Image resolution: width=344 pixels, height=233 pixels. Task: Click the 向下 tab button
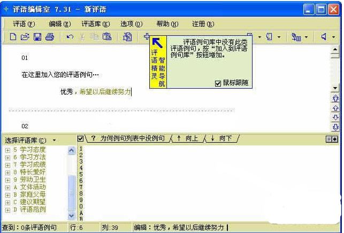pyautogui.click(x=222, y=138)
